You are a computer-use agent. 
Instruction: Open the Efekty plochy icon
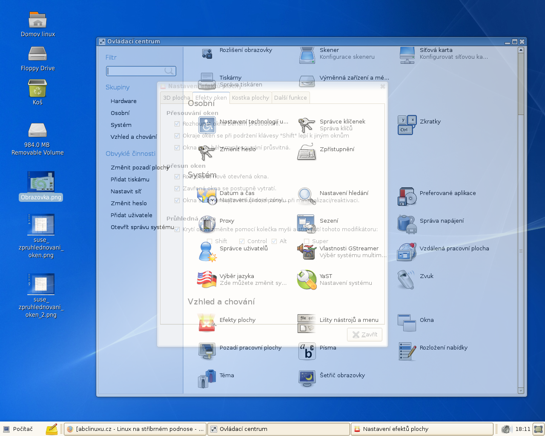pos(207,323)
